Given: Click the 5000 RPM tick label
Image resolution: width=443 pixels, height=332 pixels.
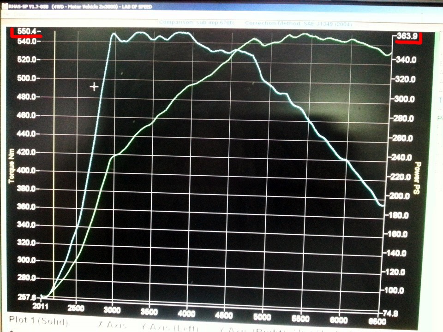Looking at the screenshot, I should click(262, 317).
